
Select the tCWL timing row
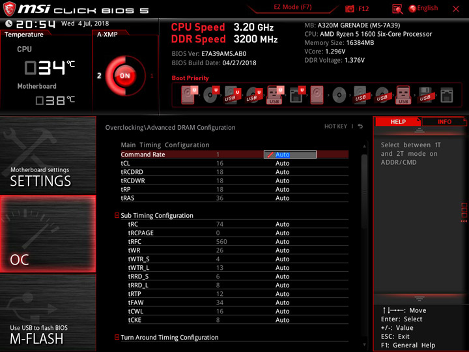(x=238, y=311)
